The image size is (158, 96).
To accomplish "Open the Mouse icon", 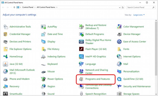I will (x=43, y=72).
